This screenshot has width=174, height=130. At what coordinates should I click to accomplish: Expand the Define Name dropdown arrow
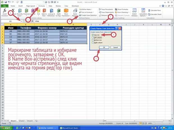(92, 10)
